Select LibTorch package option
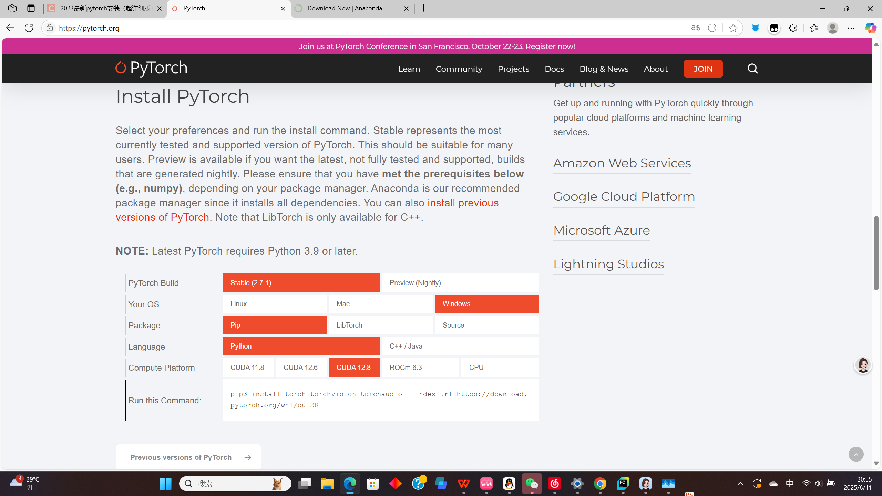Screen dimensions: 882x496 click(x=381, y=325)
